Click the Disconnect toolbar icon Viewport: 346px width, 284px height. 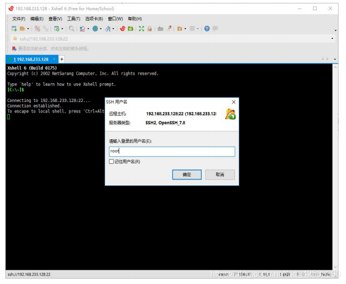(x=37, y=28)
